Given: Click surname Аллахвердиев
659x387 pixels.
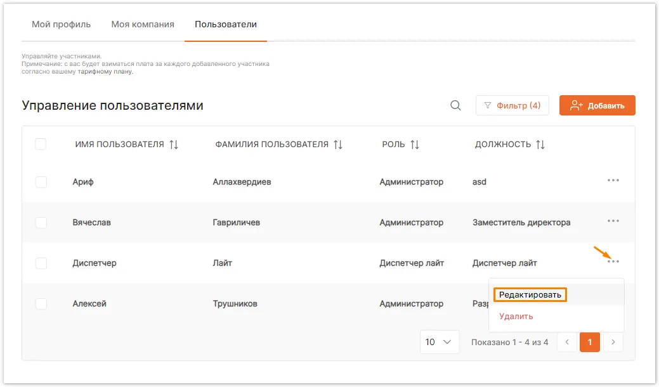Looking at the screenshot, I should 242,182.
